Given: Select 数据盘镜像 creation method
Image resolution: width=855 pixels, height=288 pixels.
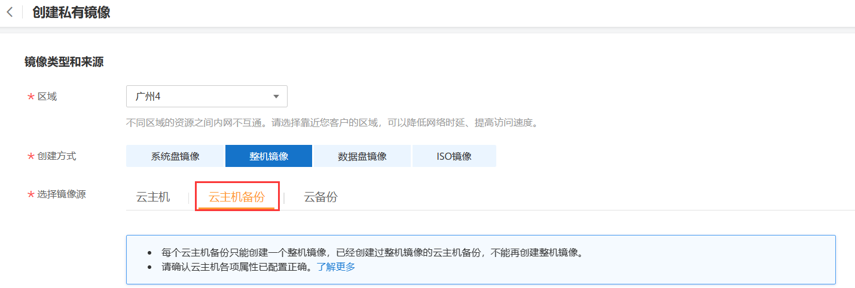Looking at the screenshot, I should click(x=362, y=156).
